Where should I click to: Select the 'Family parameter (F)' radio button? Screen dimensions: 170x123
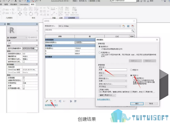[x=99, y=47]
